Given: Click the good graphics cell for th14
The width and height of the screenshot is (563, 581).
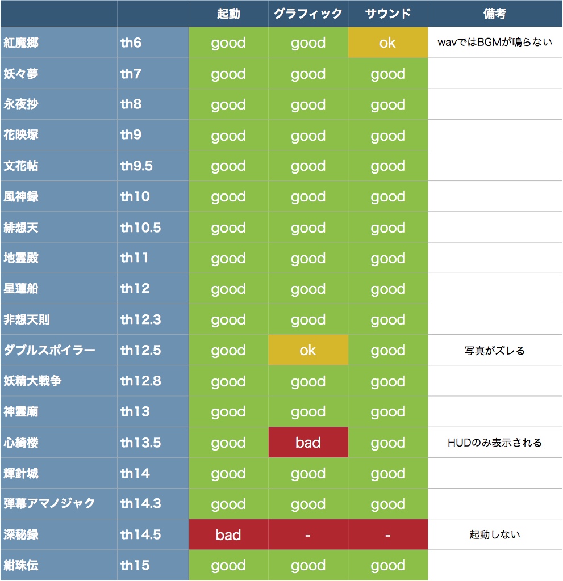Looking at the screenshot, I should click(x=308, y=473).
